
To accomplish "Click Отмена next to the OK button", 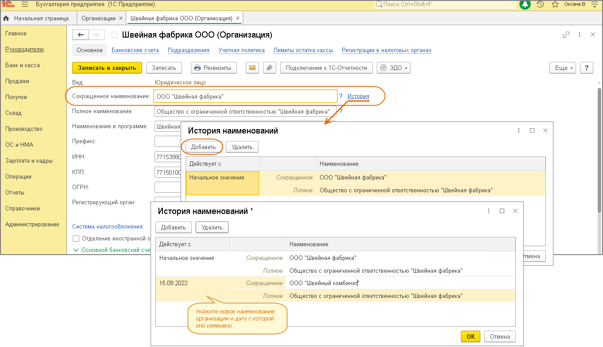I will [x=500, y=336].
